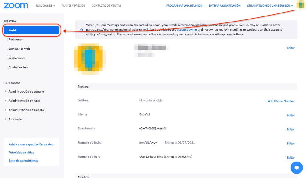Screen dimensions: 307x178
Task: Click Programar una reunión
Action: 184,6
